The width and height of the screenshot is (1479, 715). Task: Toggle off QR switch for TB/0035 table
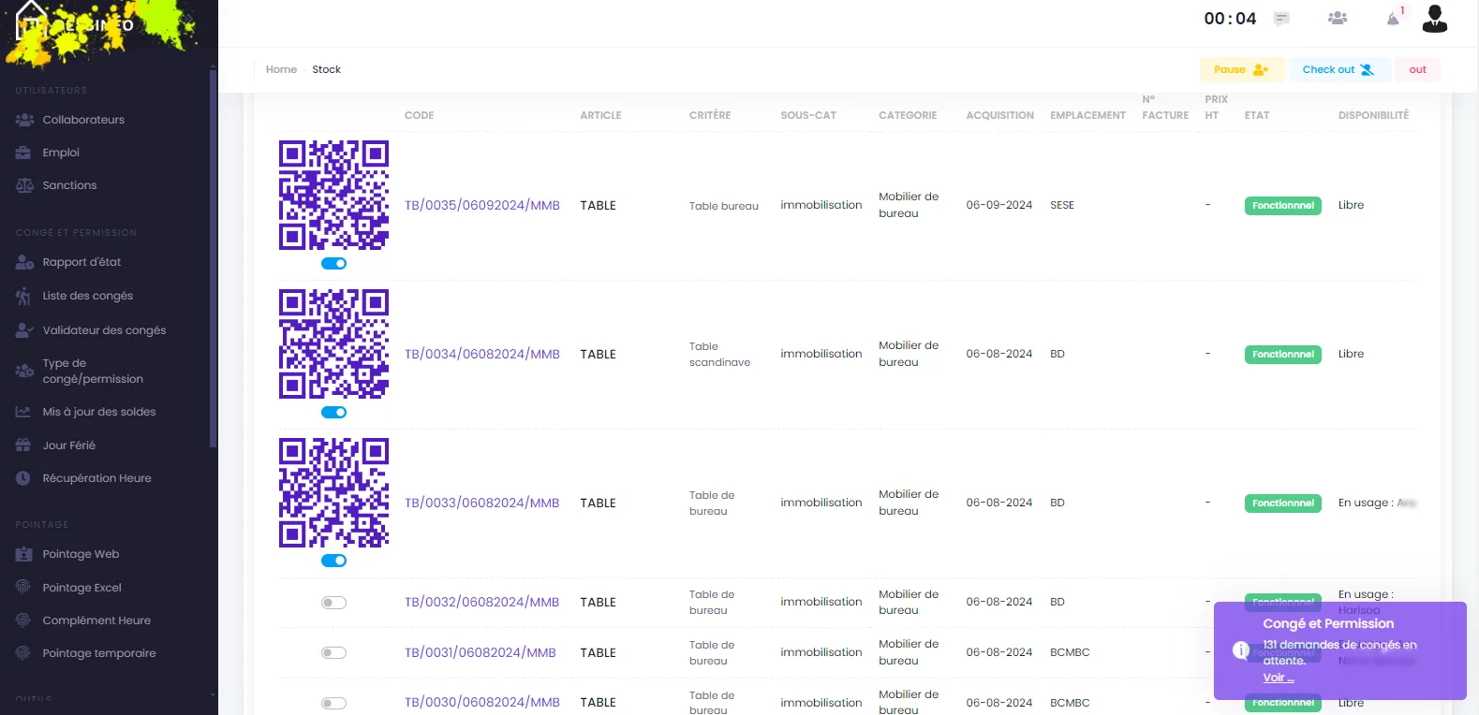pyautogui.click(x=334, y=264)
